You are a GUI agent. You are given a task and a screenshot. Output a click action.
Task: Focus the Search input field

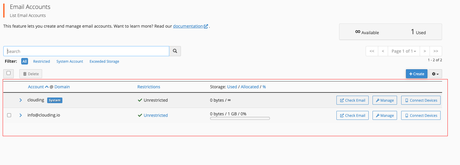[86, 51]
